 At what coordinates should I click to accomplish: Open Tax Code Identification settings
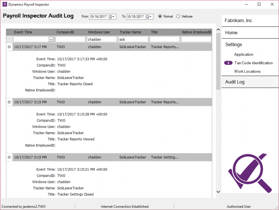tap(254, 63)
